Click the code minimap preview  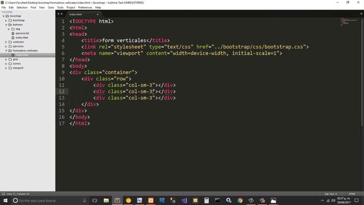click(349, 22)
